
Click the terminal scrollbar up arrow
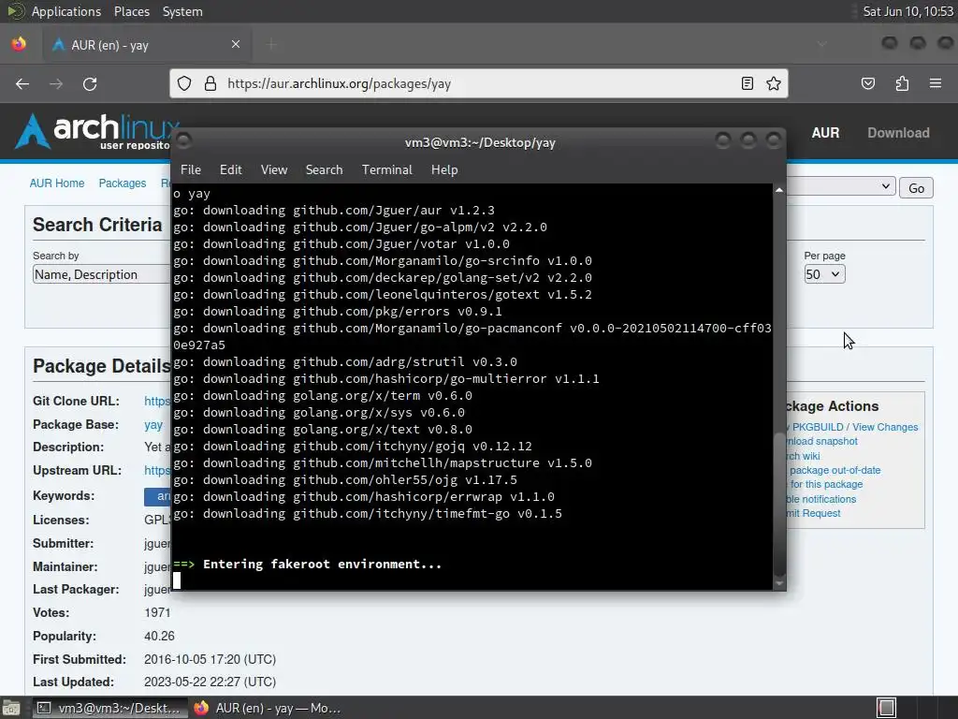click(779, 190)
